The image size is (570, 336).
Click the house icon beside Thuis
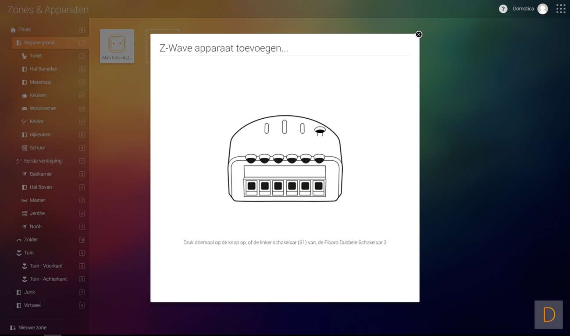[13, 30]
